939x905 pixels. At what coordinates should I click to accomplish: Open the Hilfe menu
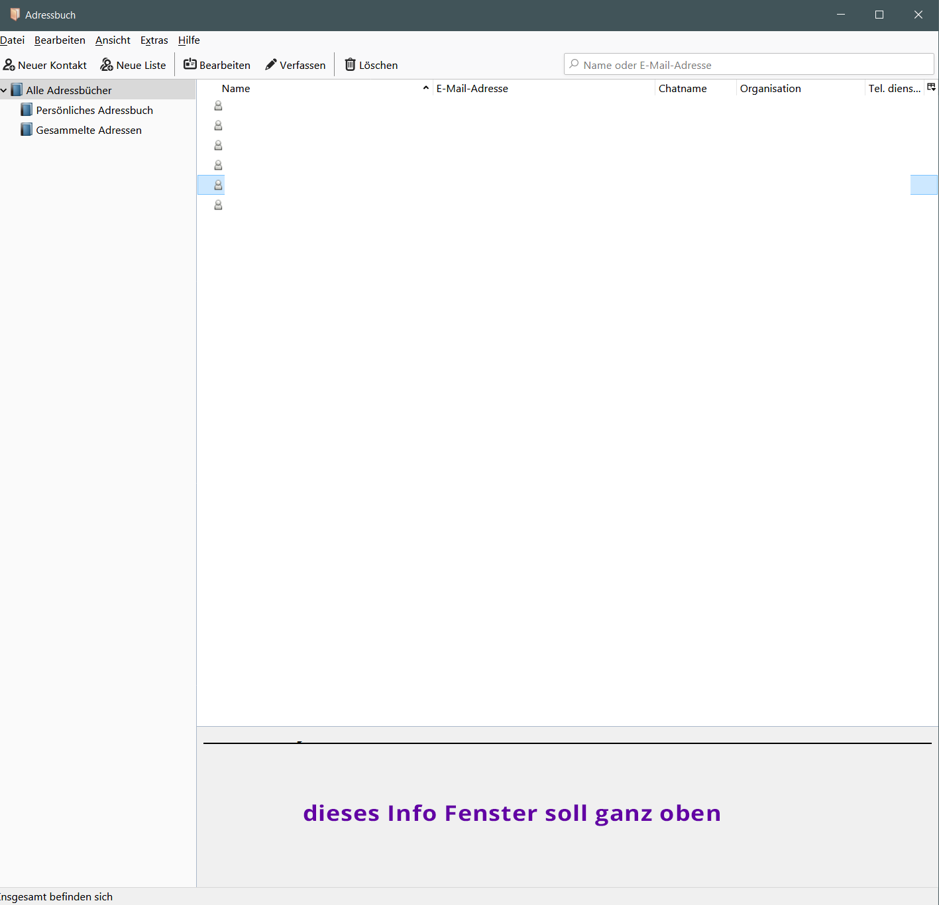click(189, 40)
